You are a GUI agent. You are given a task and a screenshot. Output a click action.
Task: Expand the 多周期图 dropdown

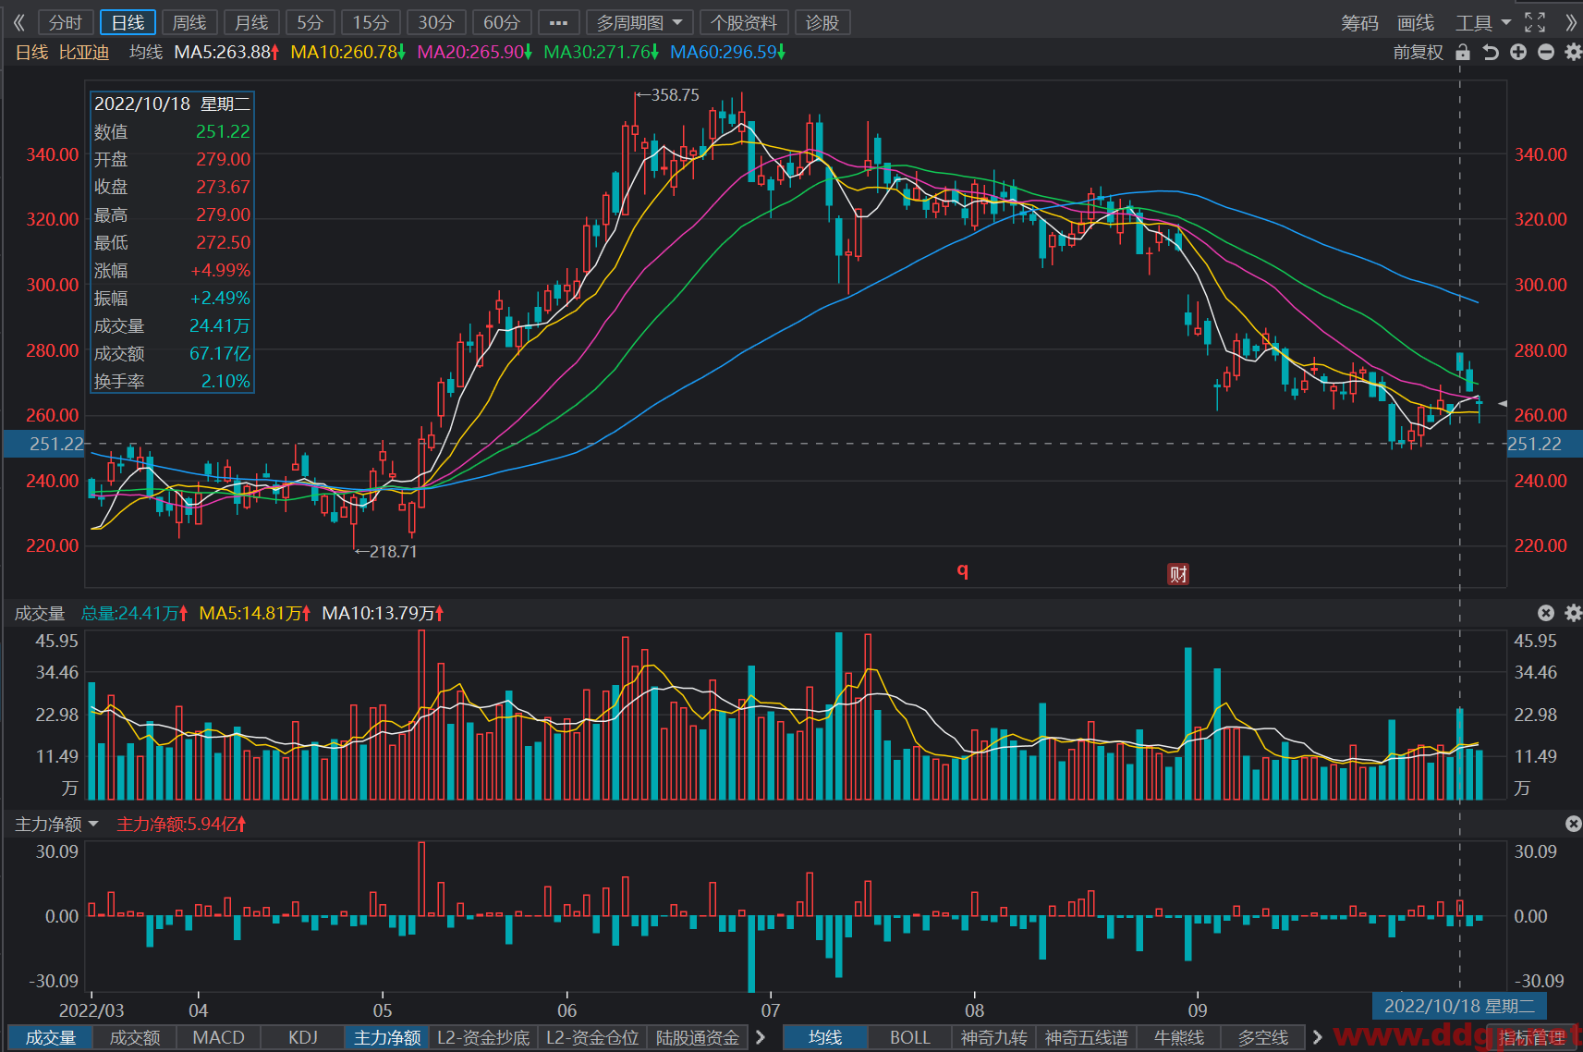[639, 22]
